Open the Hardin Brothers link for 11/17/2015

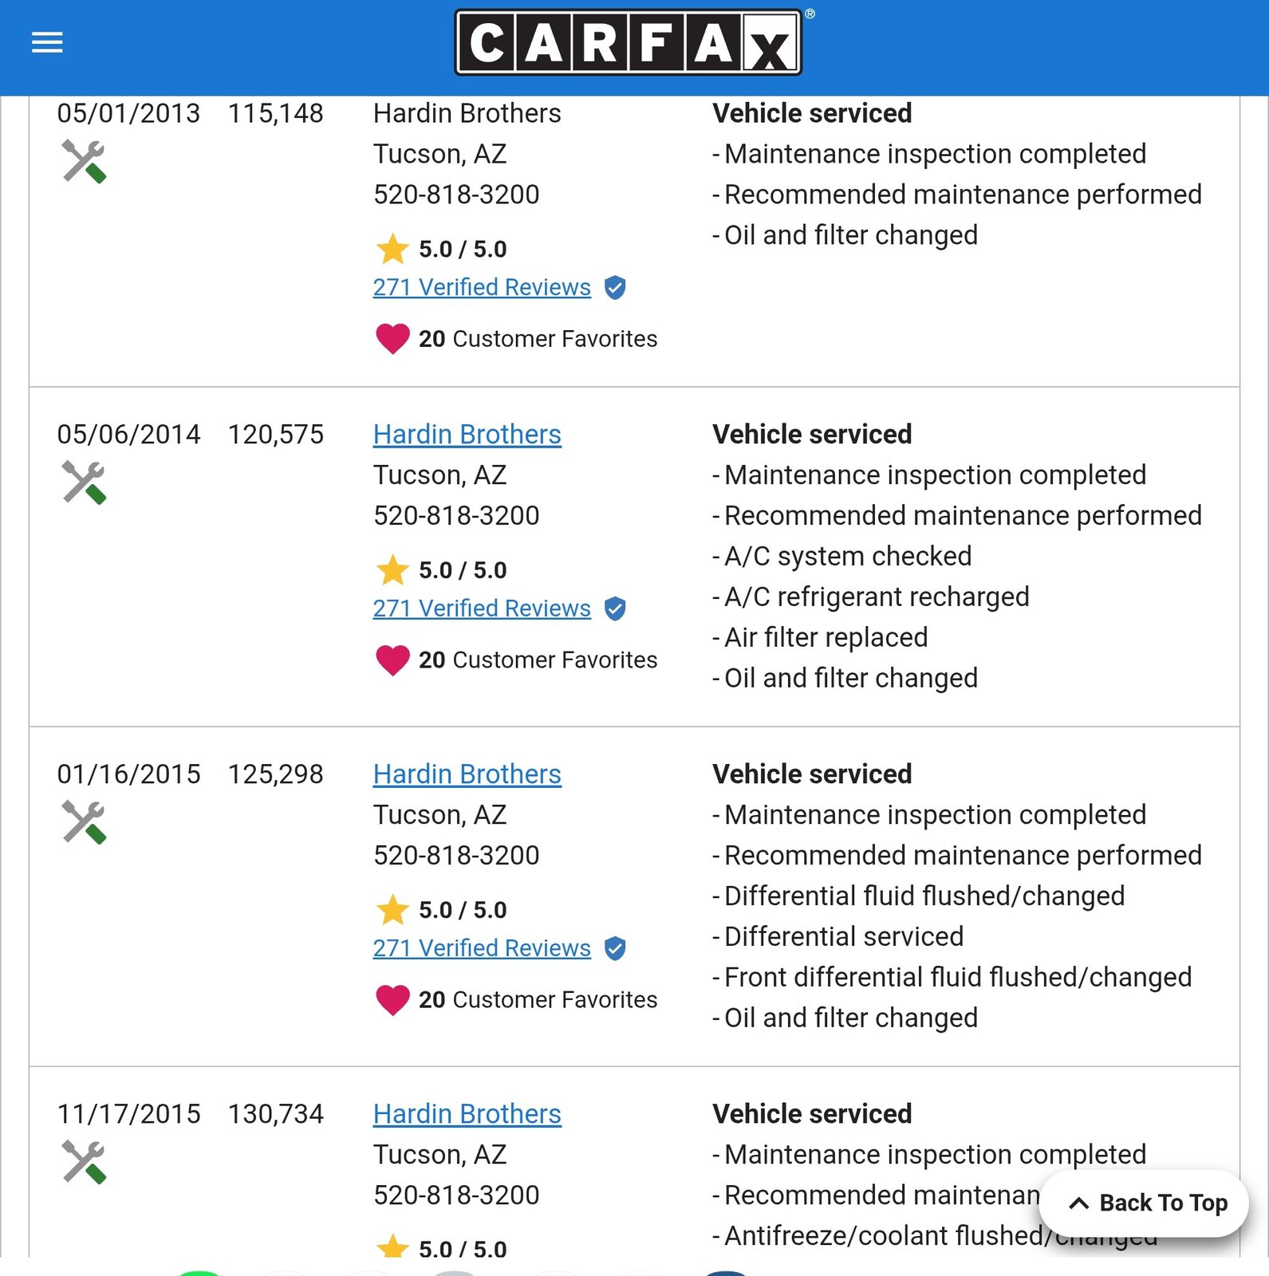pyautogui.click(x=467, y=1114)
